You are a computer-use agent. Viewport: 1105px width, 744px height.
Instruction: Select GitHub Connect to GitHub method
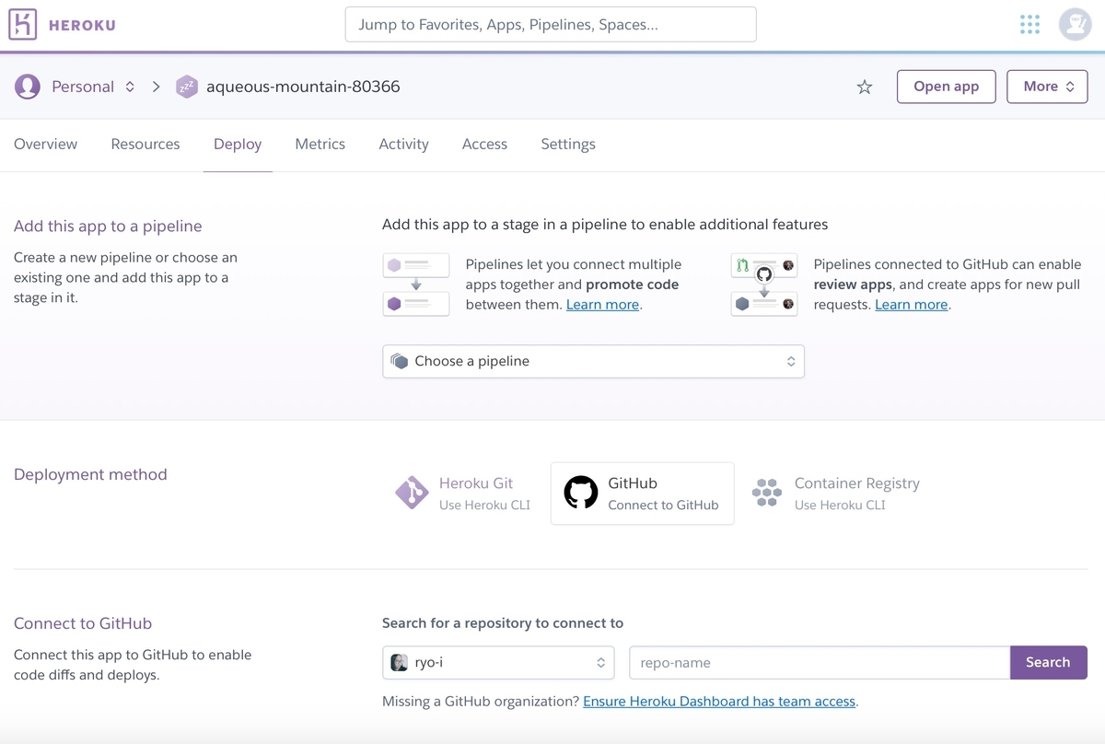pyautogui.click(x=642, y=494)
